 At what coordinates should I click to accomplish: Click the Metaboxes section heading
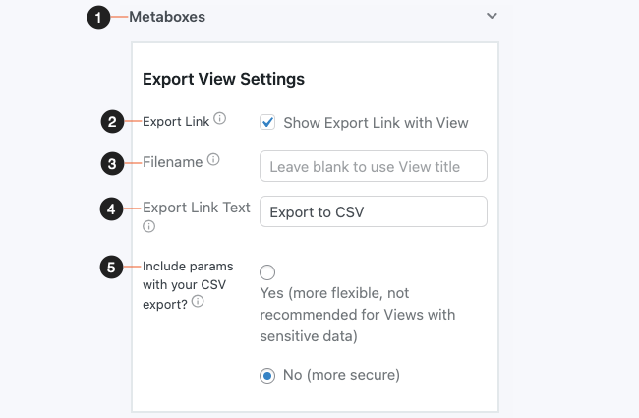[167, 17]
